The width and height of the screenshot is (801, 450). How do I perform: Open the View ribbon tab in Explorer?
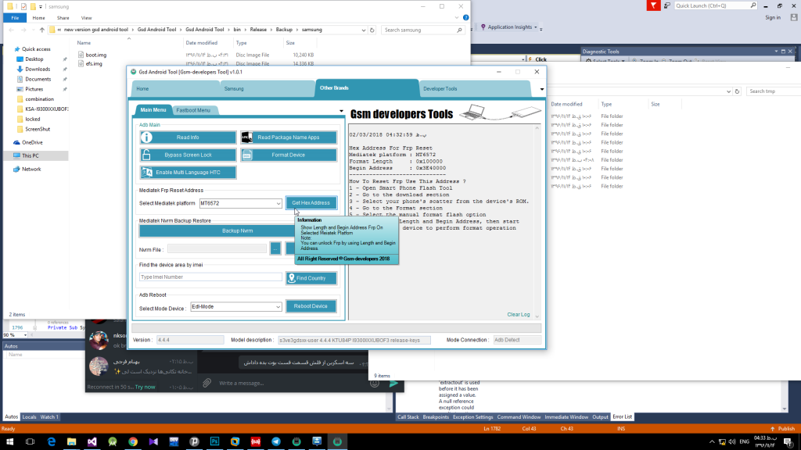click(x=86, y=18)
